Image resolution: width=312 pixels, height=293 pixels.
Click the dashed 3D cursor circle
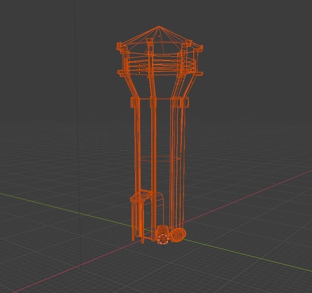tap(164, 239)
